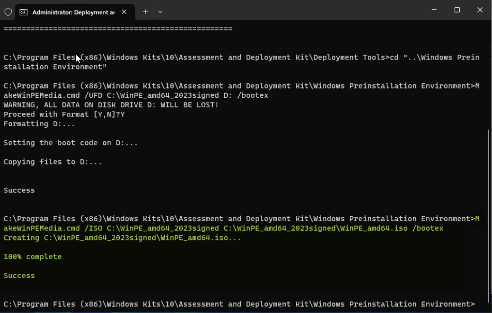Open the new tab dropdown chevron
The image size is (492, 313).
[x=160, y=11]
